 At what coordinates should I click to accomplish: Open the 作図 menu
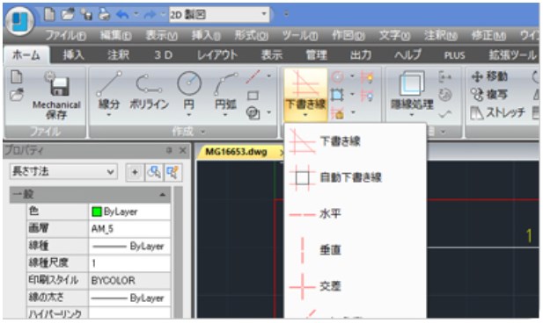[x=349, y=35]
